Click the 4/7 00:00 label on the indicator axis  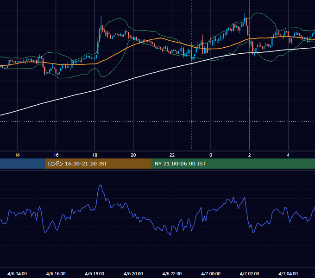tap(211, 273)
